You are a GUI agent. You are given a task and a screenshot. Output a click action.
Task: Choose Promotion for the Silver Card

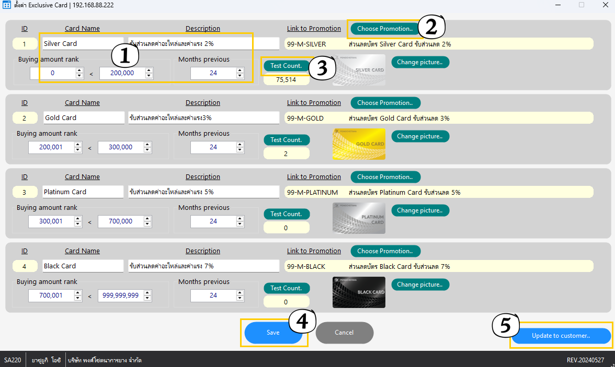pyautogui.click(x=385, y=29)
